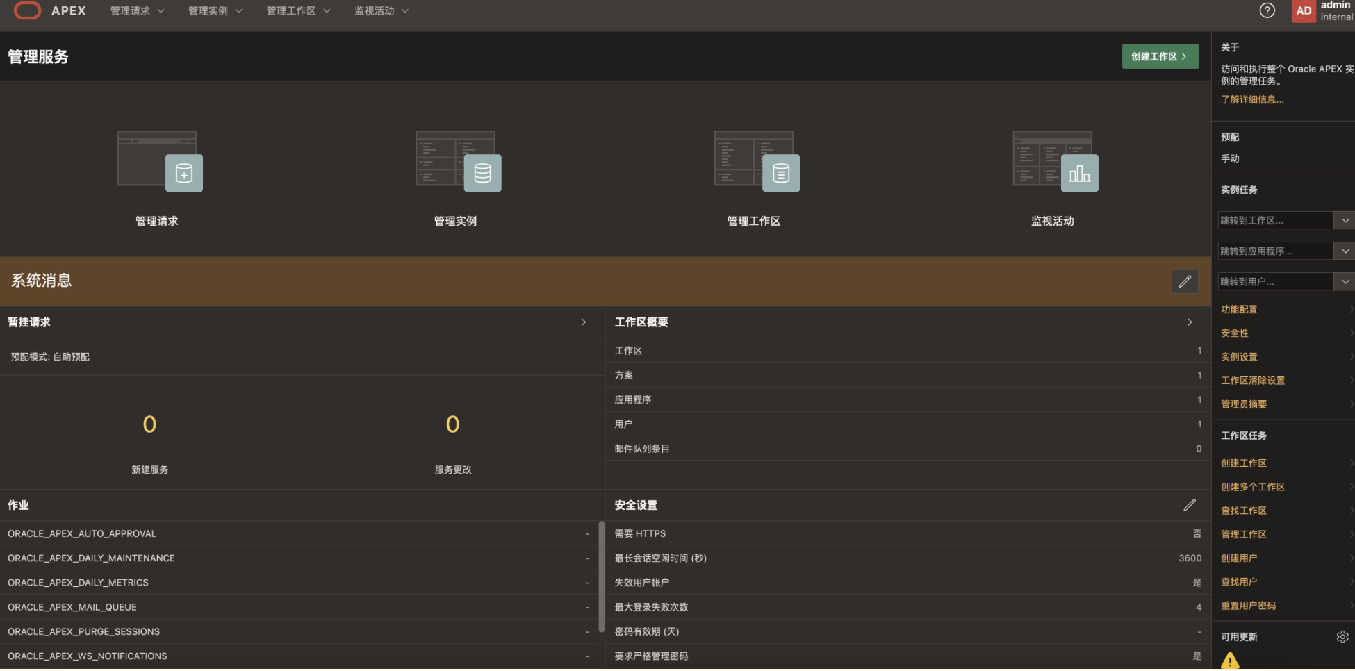Open 创建用户 link
The height and width of the screenshot is (671, 1355).
(x=1239, y=558)
